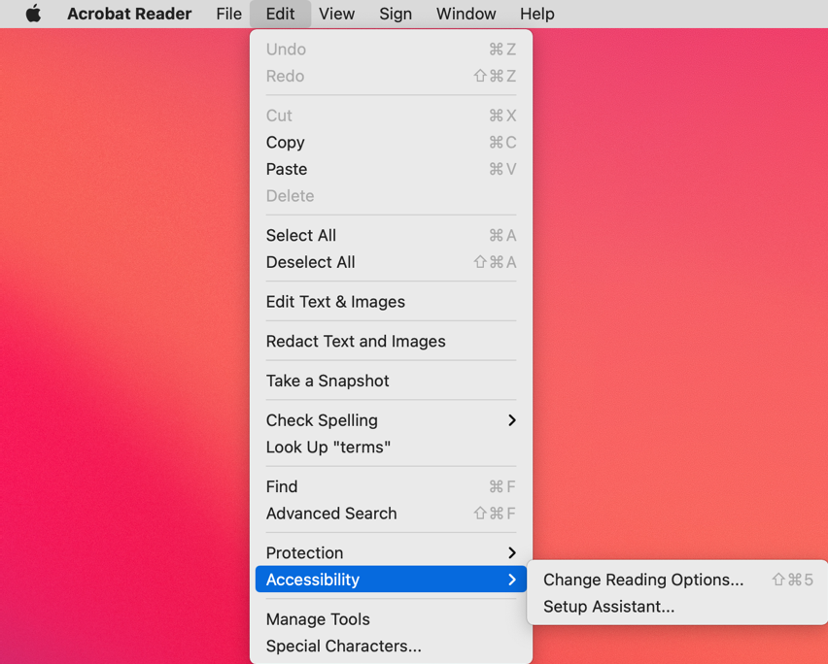Choose Paste from the Edit menu
Screen dimensions: 828x664
391,169
